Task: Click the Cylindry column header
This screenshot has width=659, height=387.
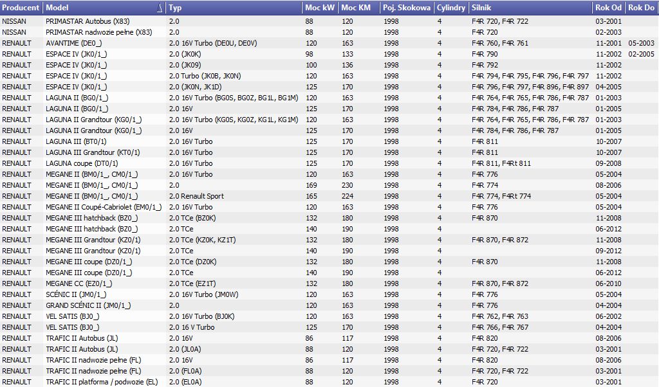Action: pyautogui.click(x=451, y=8)
